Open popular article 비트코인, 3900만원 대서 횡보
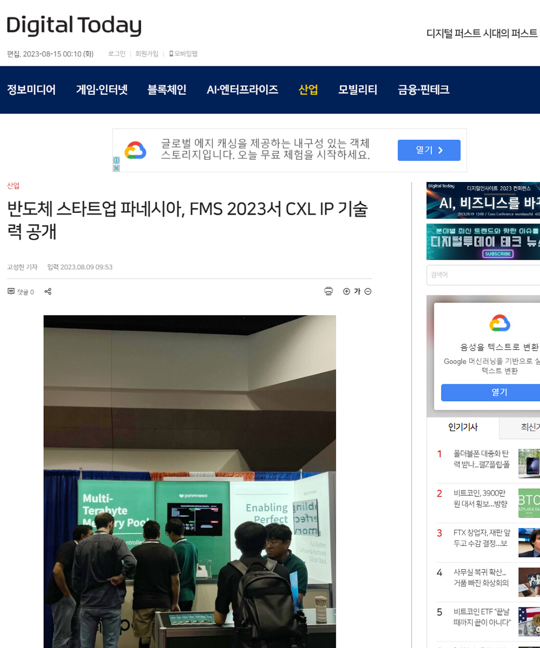The image size is (540, 648). point(481,498)
